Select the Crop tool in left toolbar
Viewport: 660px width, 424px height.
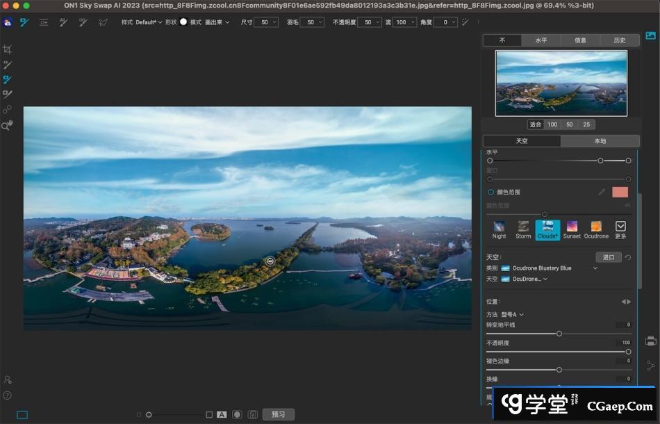coord(8,49)
